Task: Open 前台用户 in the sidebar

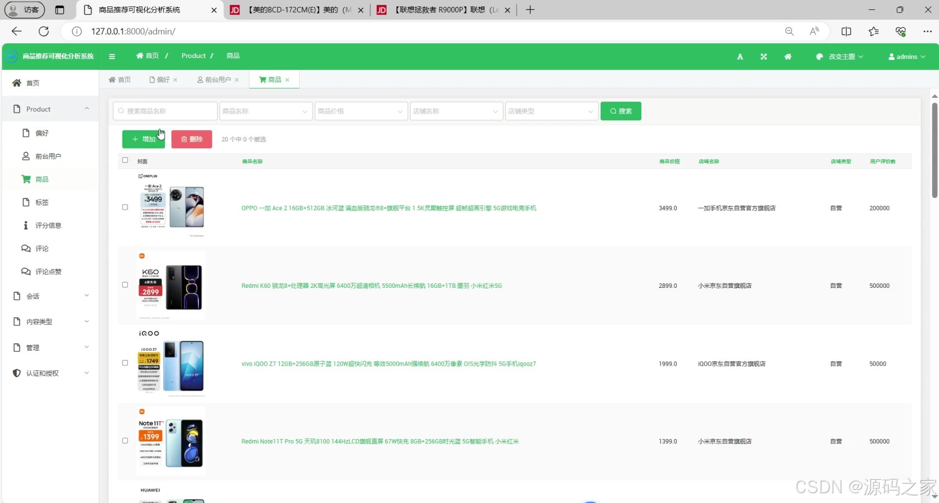Action: tap(50, 156)
